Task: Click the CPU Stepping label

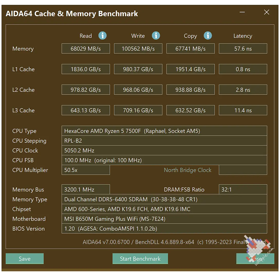Action: pos(29,141)
